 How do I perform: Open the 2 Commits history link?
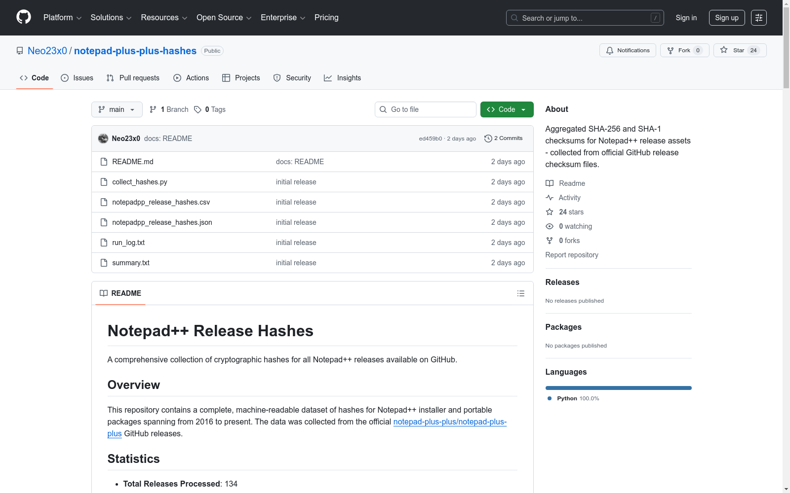tap(504, 139)
